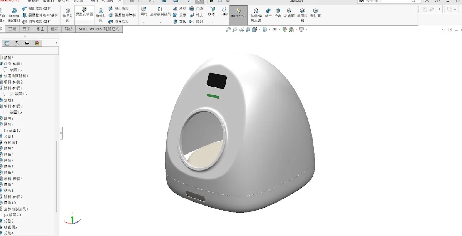
Task: Expand the 參考 reference geometry dropdown
Action: click(x=213, y=22)
